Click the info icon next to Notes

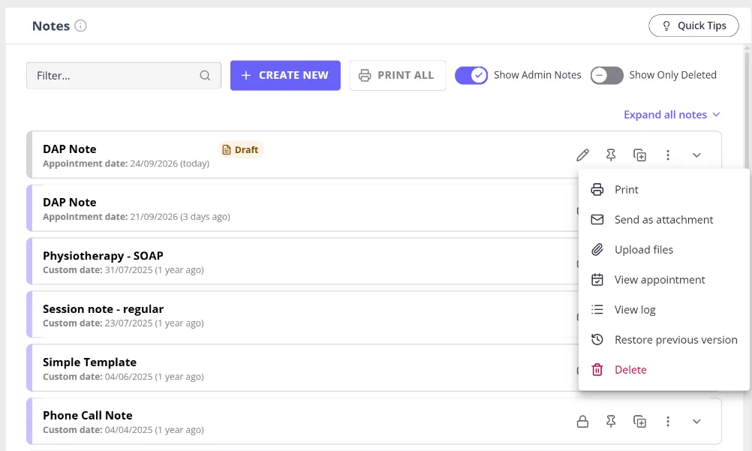tap(80, 26)
